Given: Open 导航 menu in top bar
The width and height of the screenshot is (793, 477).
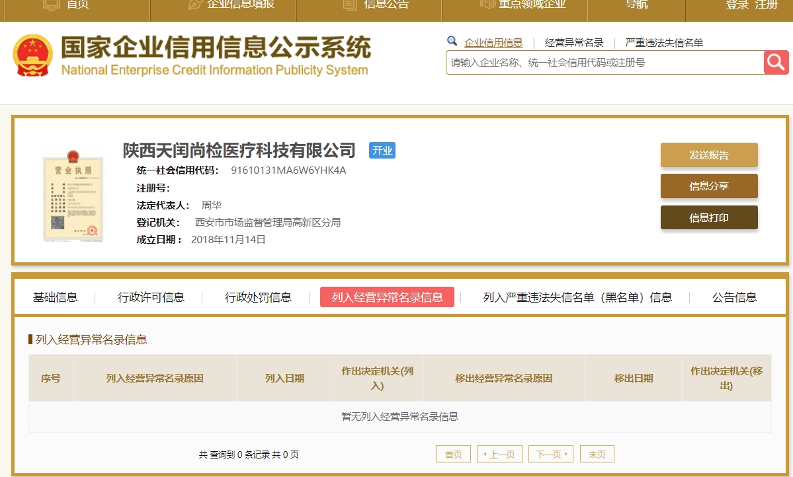Looking at the screenshot, I should pos(637,5).
